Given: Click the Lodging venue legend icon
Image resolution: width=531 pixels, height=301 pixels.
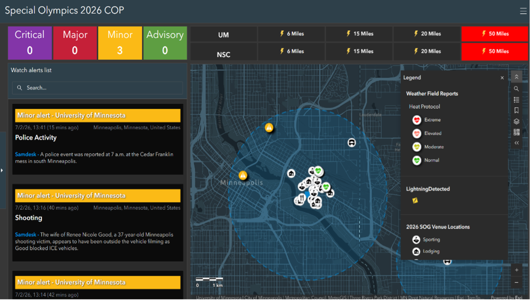Looking at the screenshot, I should pyautogui.click(x=416, y=251).
